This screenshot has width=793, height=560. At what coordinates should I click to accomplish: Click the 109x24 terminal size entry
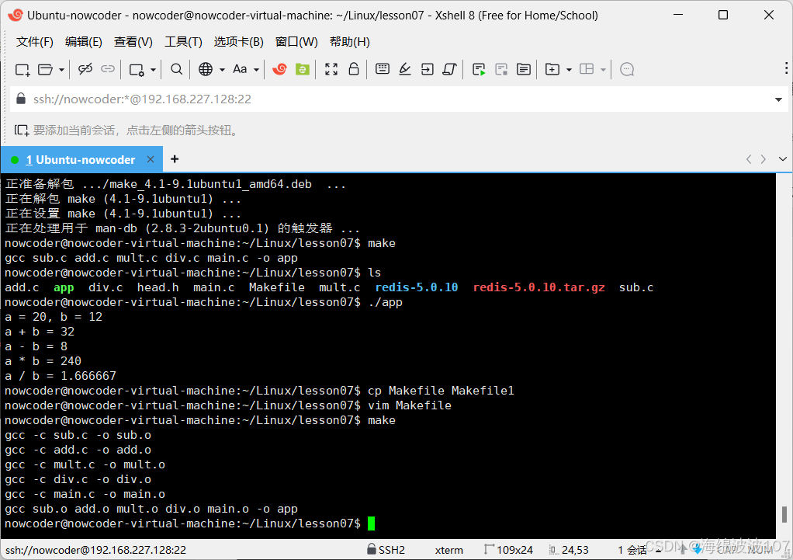508,550
